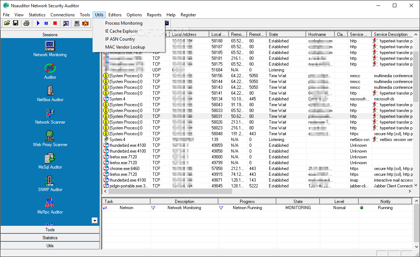Click the imap service cell
This screenshot has width=420, height=257.
click(360, 180)
